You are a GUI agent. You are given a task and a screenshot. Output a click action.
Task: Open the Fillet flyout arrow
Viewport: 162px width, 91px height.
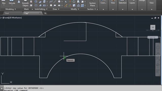point(85,2)
